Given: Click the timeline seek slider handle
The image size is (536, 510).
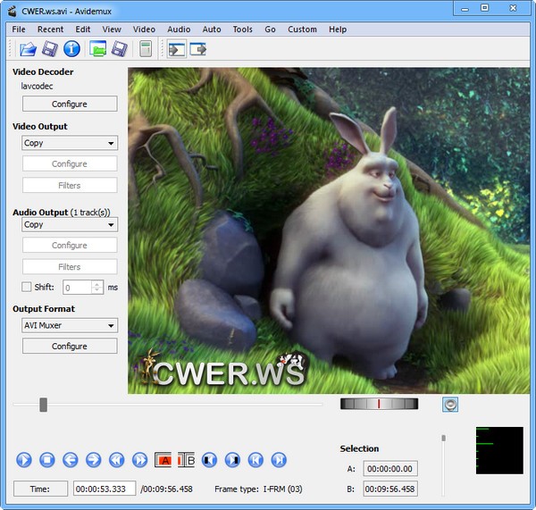Looking at the screenshot, I should 43,405.
